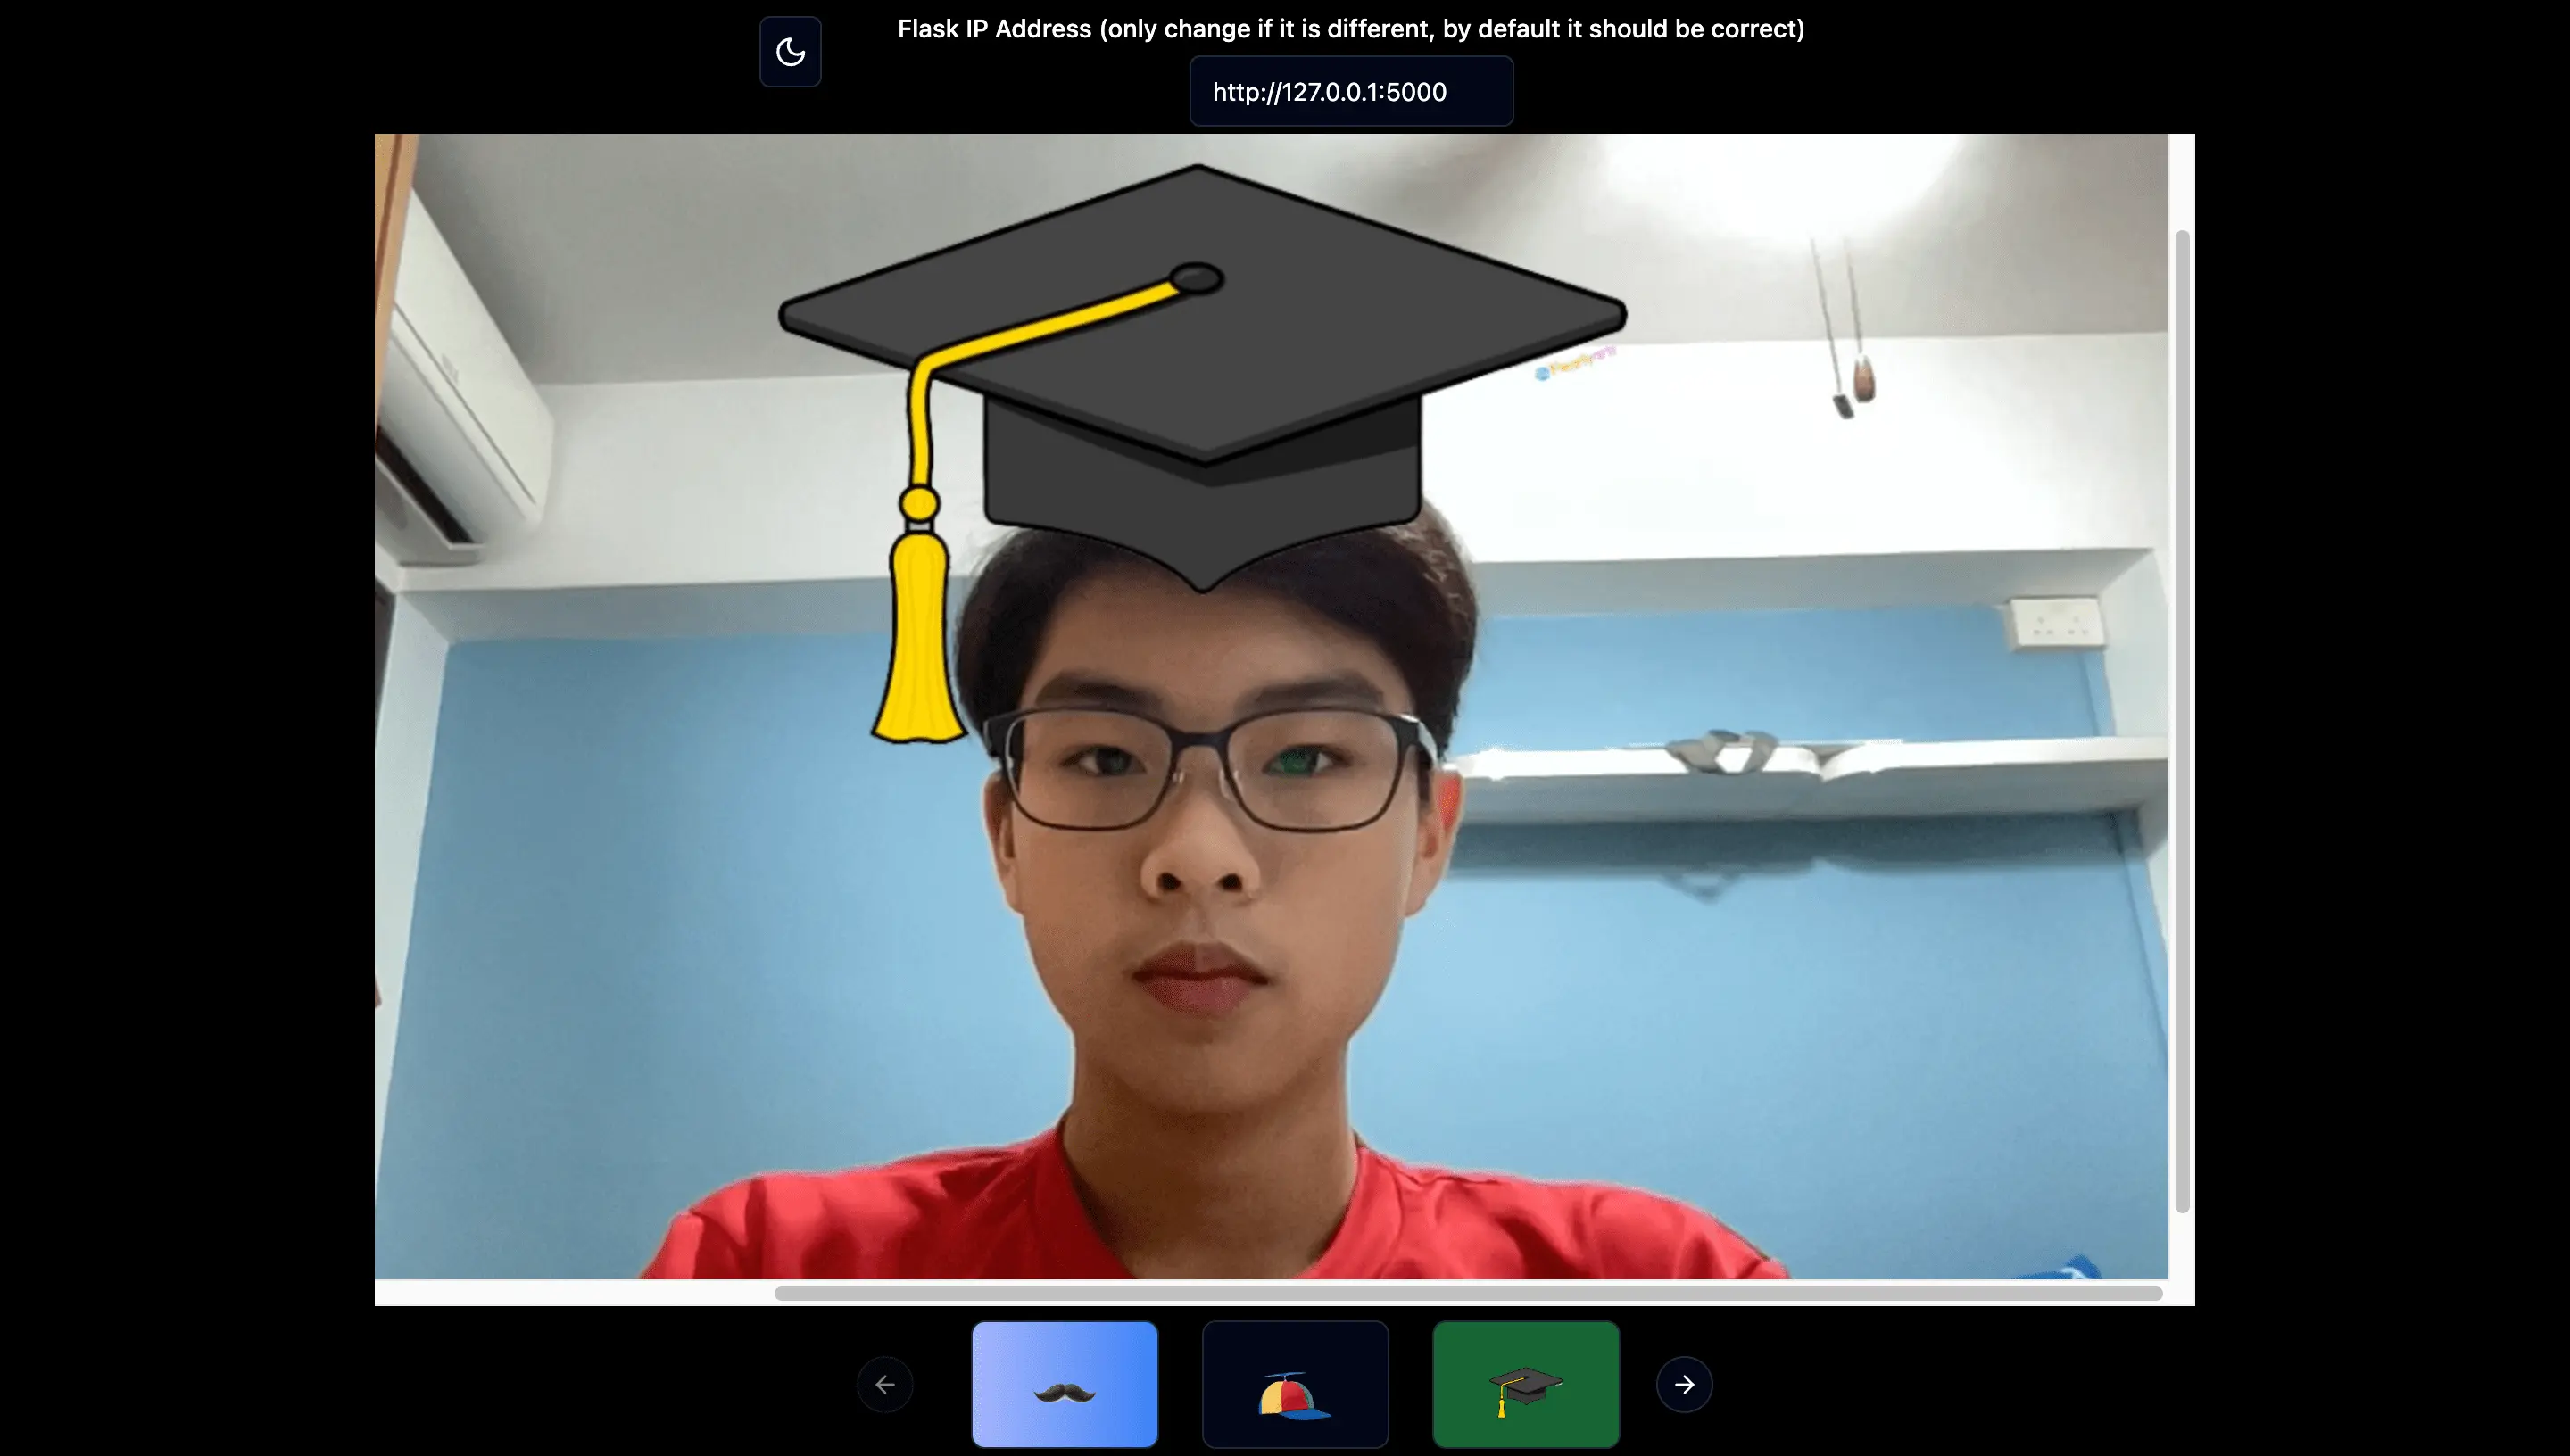Screen dimensions: 2570x1456
Task: Click the horizontal scrollbar thumb below the video
Action: [1468, 1293]
